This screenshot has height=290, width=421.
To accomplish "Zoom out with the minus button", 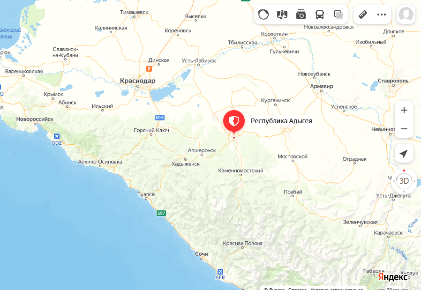I will point(404,129).
